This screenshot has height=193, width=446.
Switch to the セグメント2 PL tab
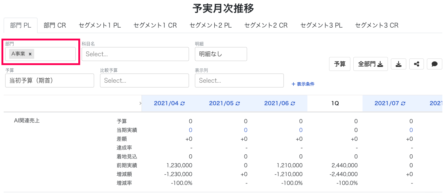[x=211, y=25]
